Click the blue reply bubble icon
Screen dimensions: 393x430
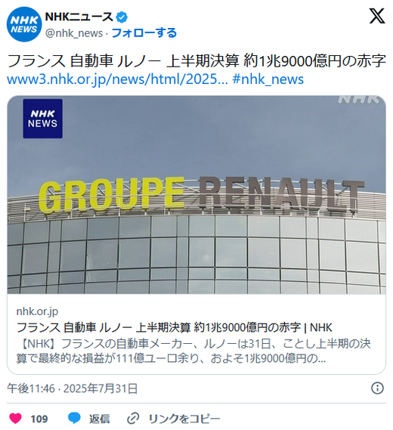pyautogui.click(x=74, y=419)
